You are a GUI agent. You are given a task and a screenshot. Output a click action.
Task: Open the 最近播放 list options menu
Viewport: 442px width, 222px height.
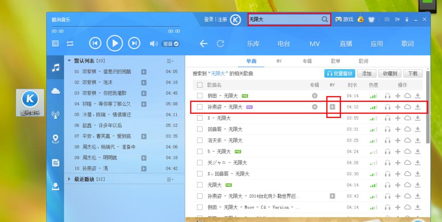coord(170,179)
